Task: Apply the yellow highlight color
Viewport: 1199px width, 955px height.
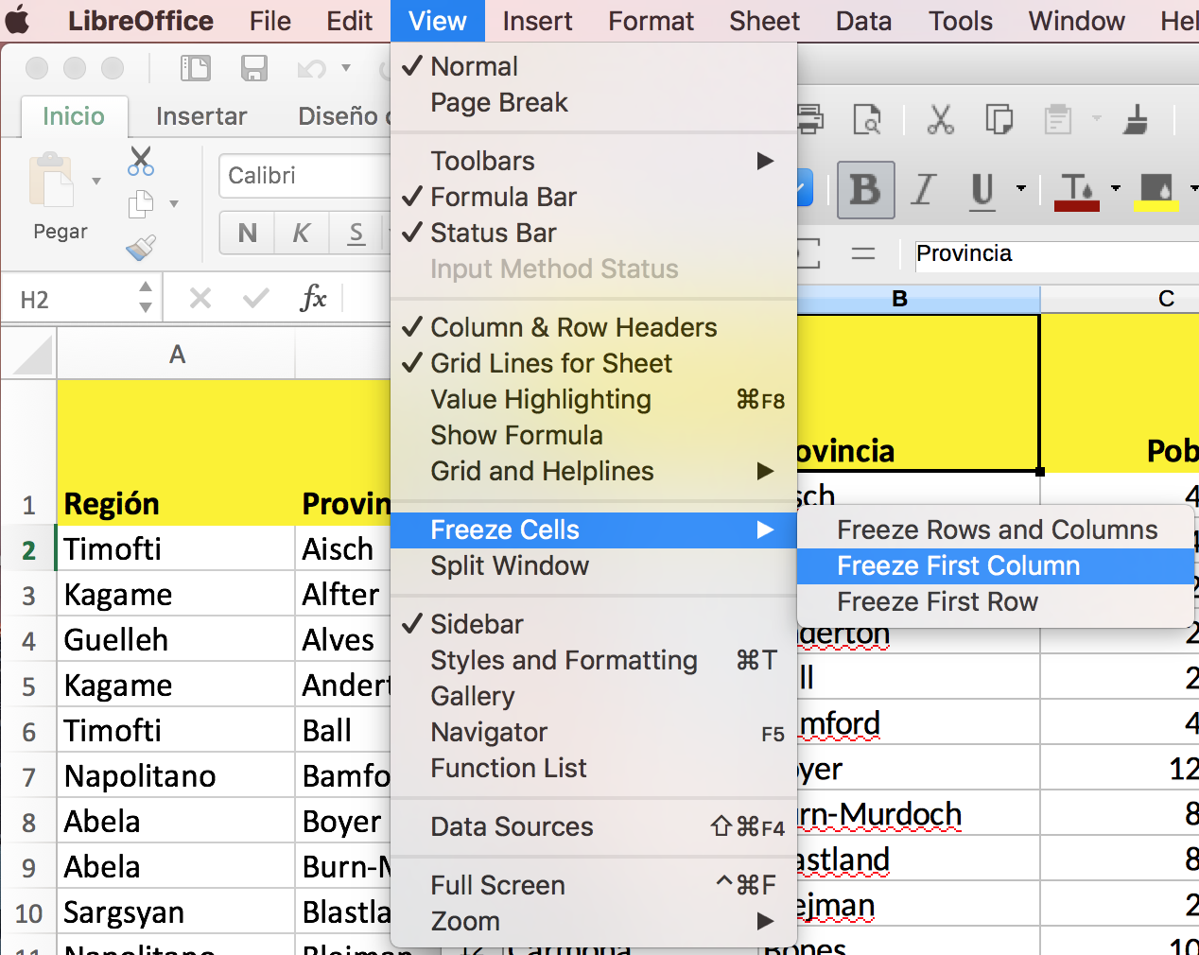Action: tap(1156, 191)
